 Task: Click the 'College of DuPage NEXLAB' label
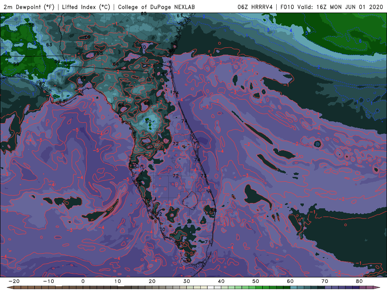[x=156, y=7]
